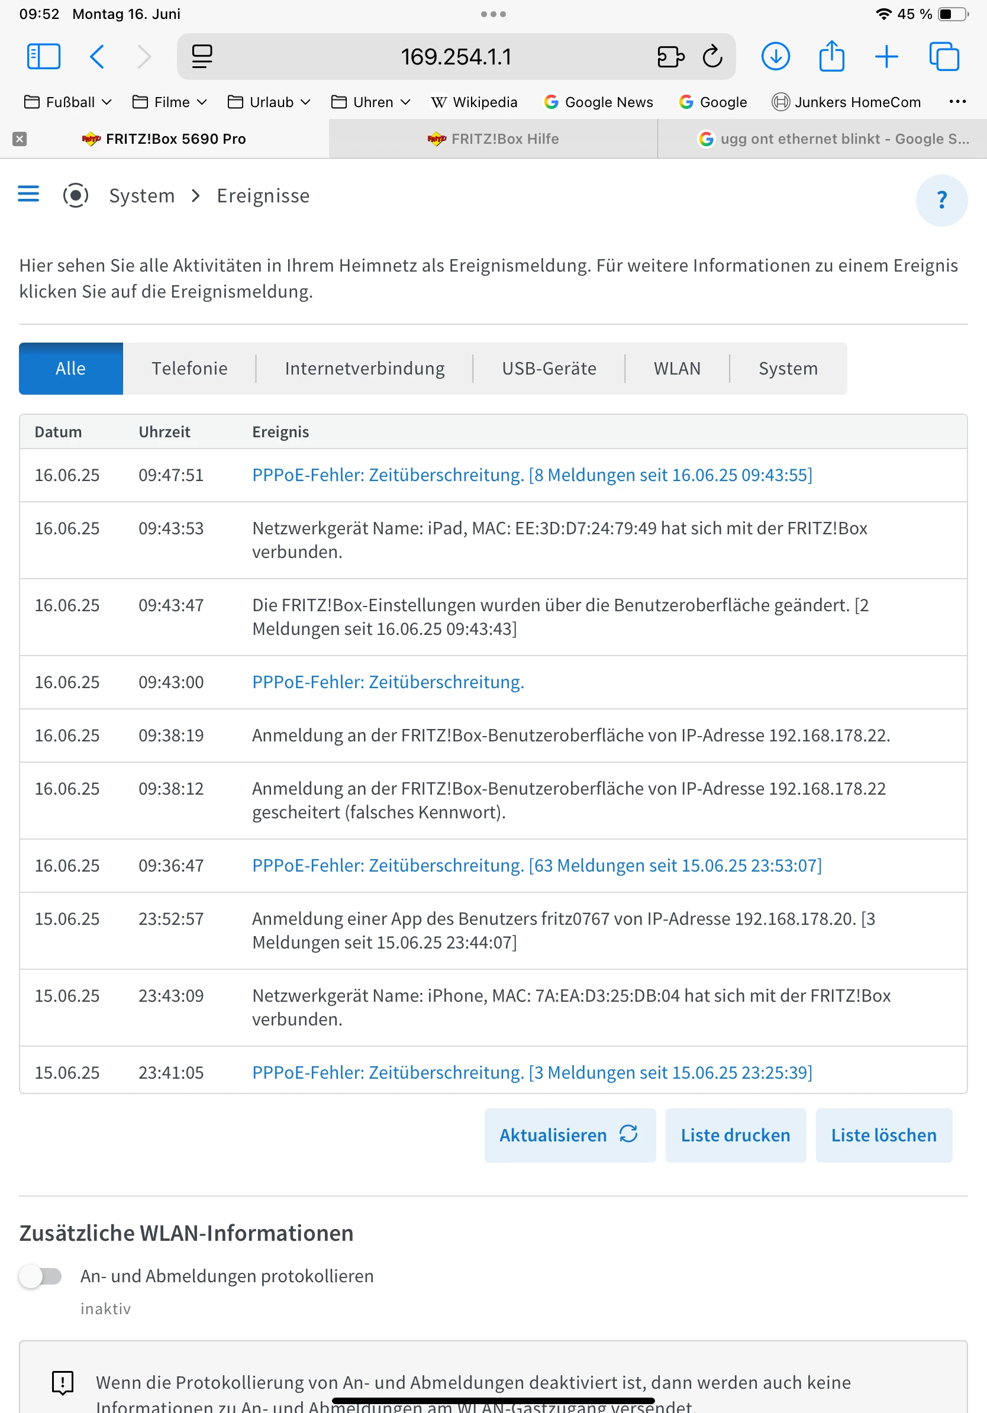Select the WLAN events tab
This screenshot has height=1413, width=987.
tap(677, 369)
